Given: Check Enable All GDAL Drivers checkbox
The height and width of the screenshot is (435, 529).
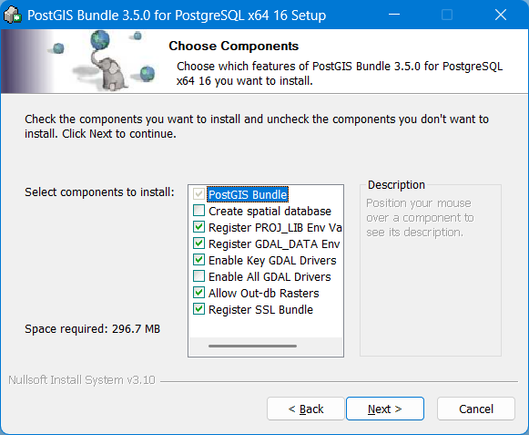Looking at the screenshot, I should coord(198,276).
